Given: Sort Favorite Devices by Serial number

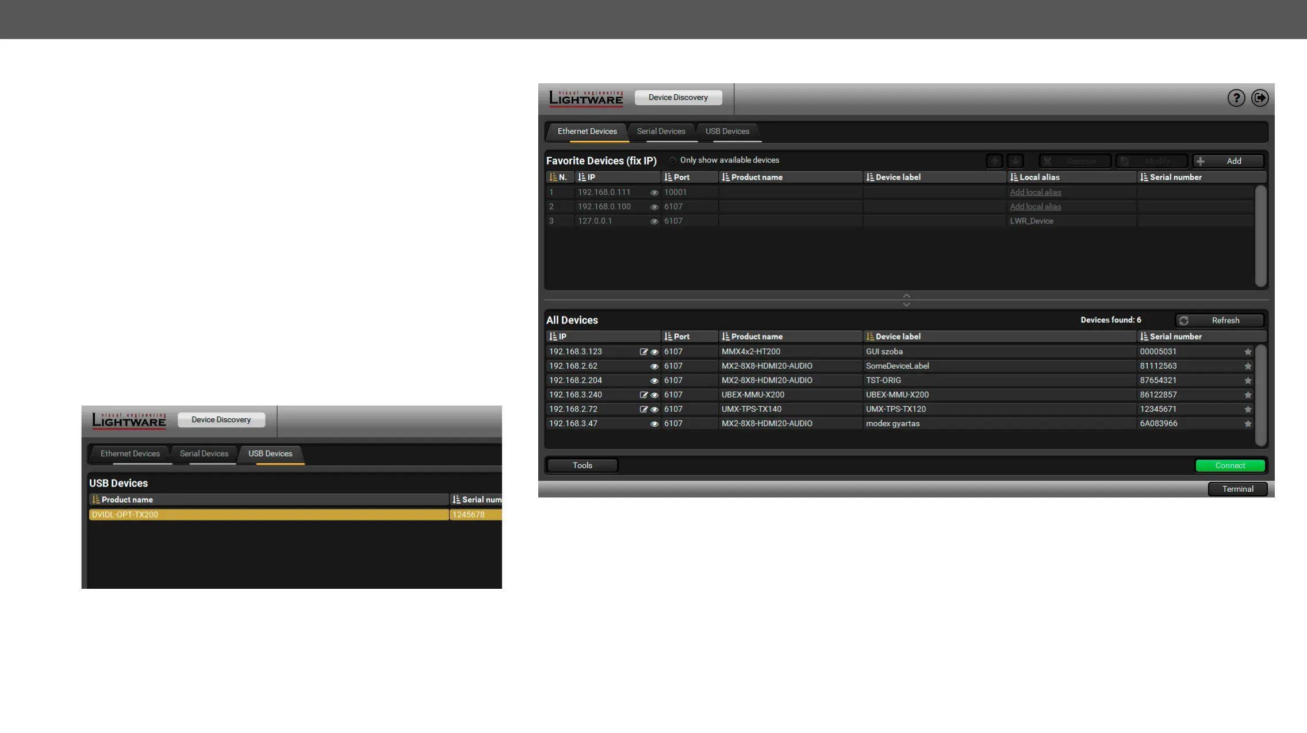Looking at the screenshot, I should coord(1202,177).
